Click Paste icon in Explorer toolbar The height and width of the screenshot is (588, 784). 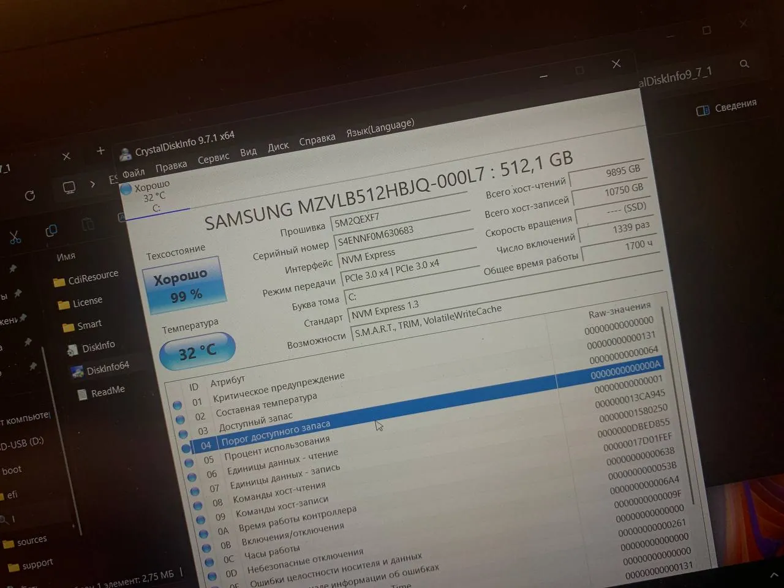pos(88,224)
